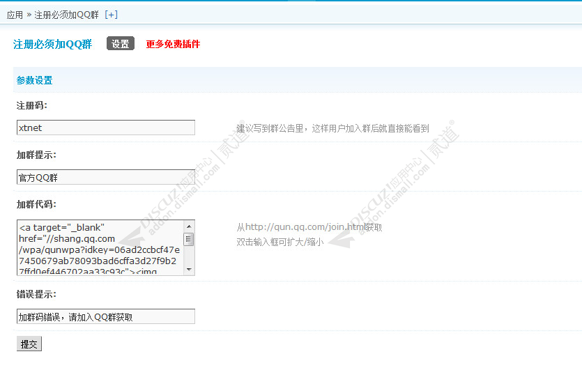
Task: Click inside the 加群代码 textarea
Action: (x=100, y=247)
